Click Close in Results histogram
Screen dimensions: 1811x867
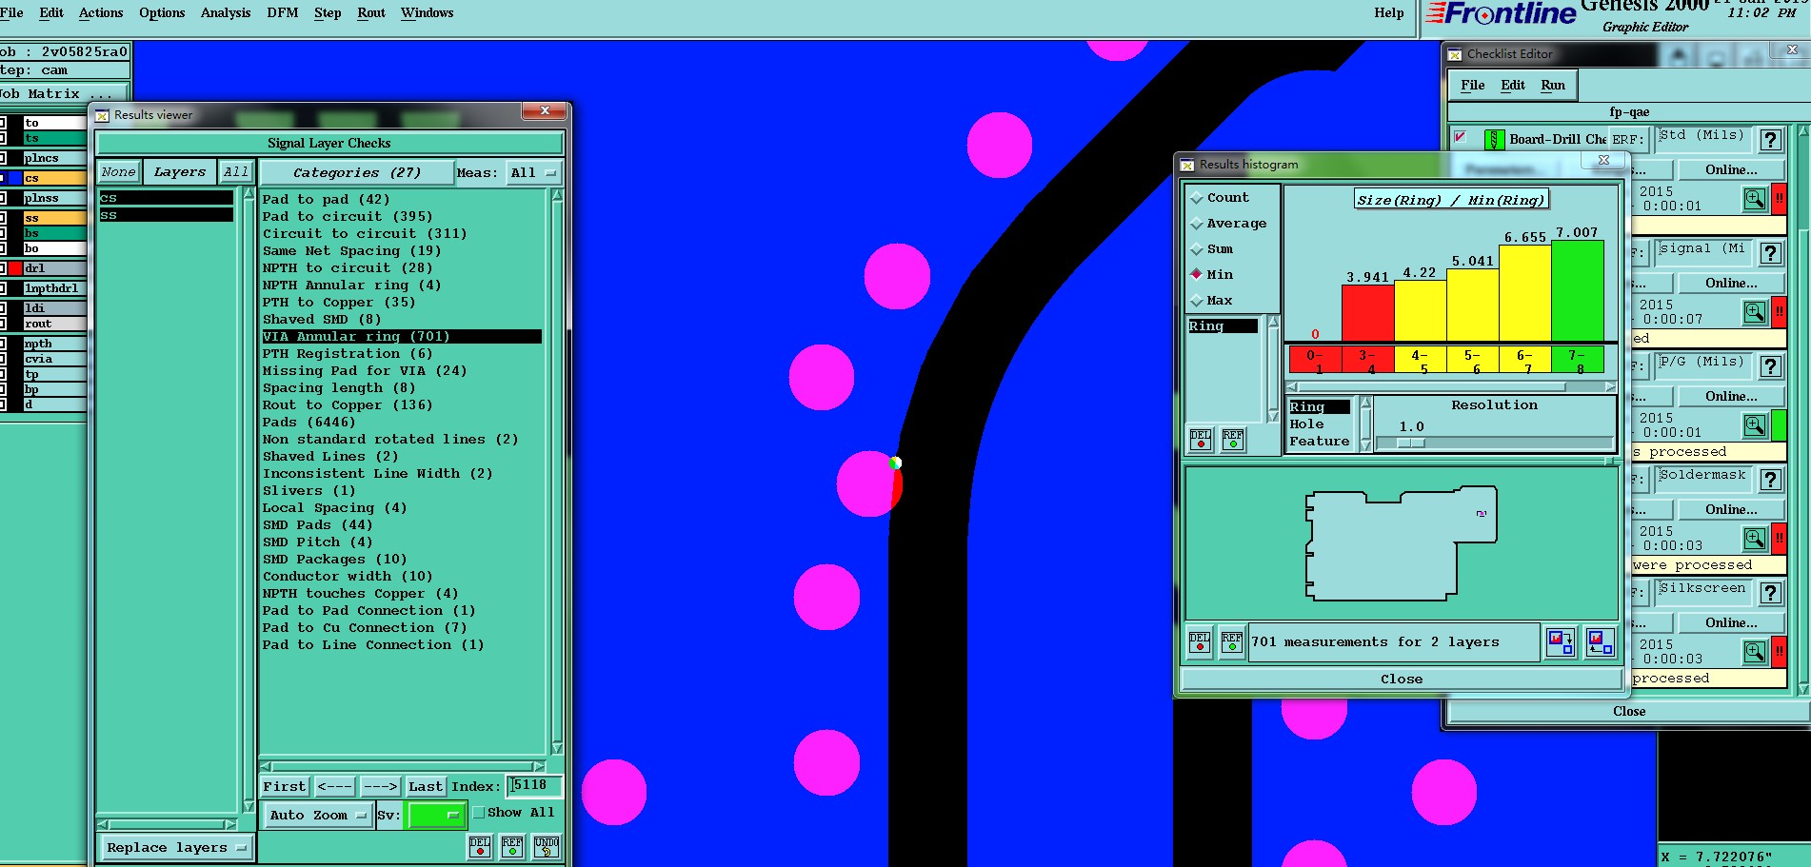(x=1402, y=679)
